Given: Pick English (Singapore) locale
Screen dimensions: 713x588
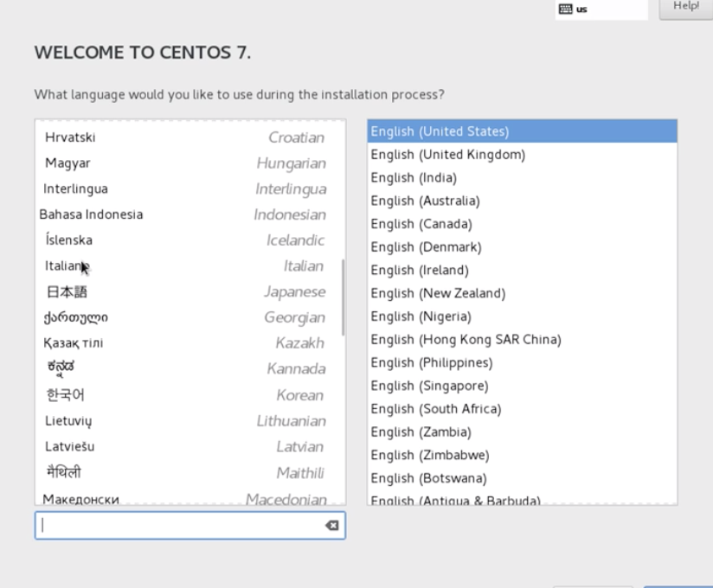Looking at the screenshot, I should [x=522, y=386].
